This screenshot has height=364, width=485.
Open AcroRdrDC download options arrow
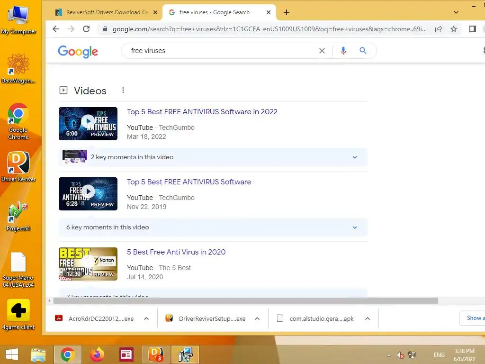tap(147, 318)
